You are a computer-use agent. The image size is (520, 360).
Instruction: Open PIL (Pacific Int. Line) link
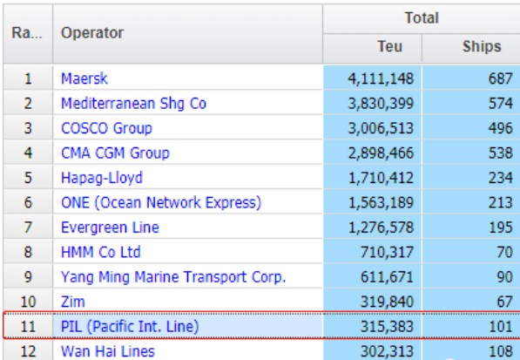tap(130, 327)
